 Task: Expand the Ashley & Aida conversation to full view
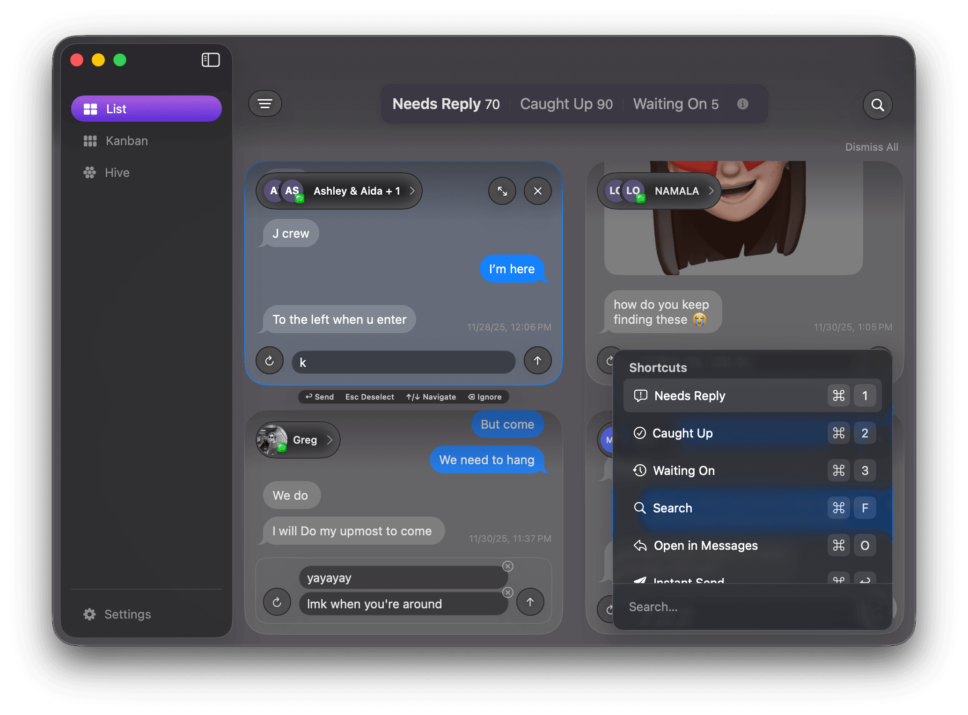click(502, 191)
